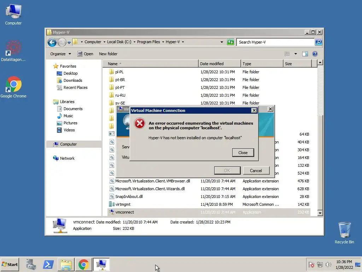362x272 pixels.
Task: Click the volume speaker tray icon
Action: pos(328,265)
